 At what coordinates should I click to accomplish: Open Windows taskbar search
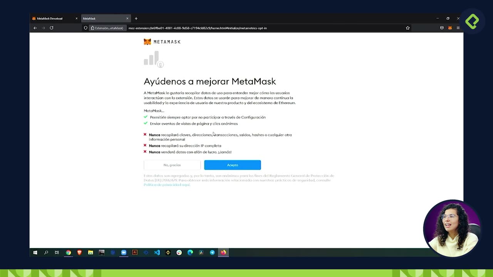[46, 253]
